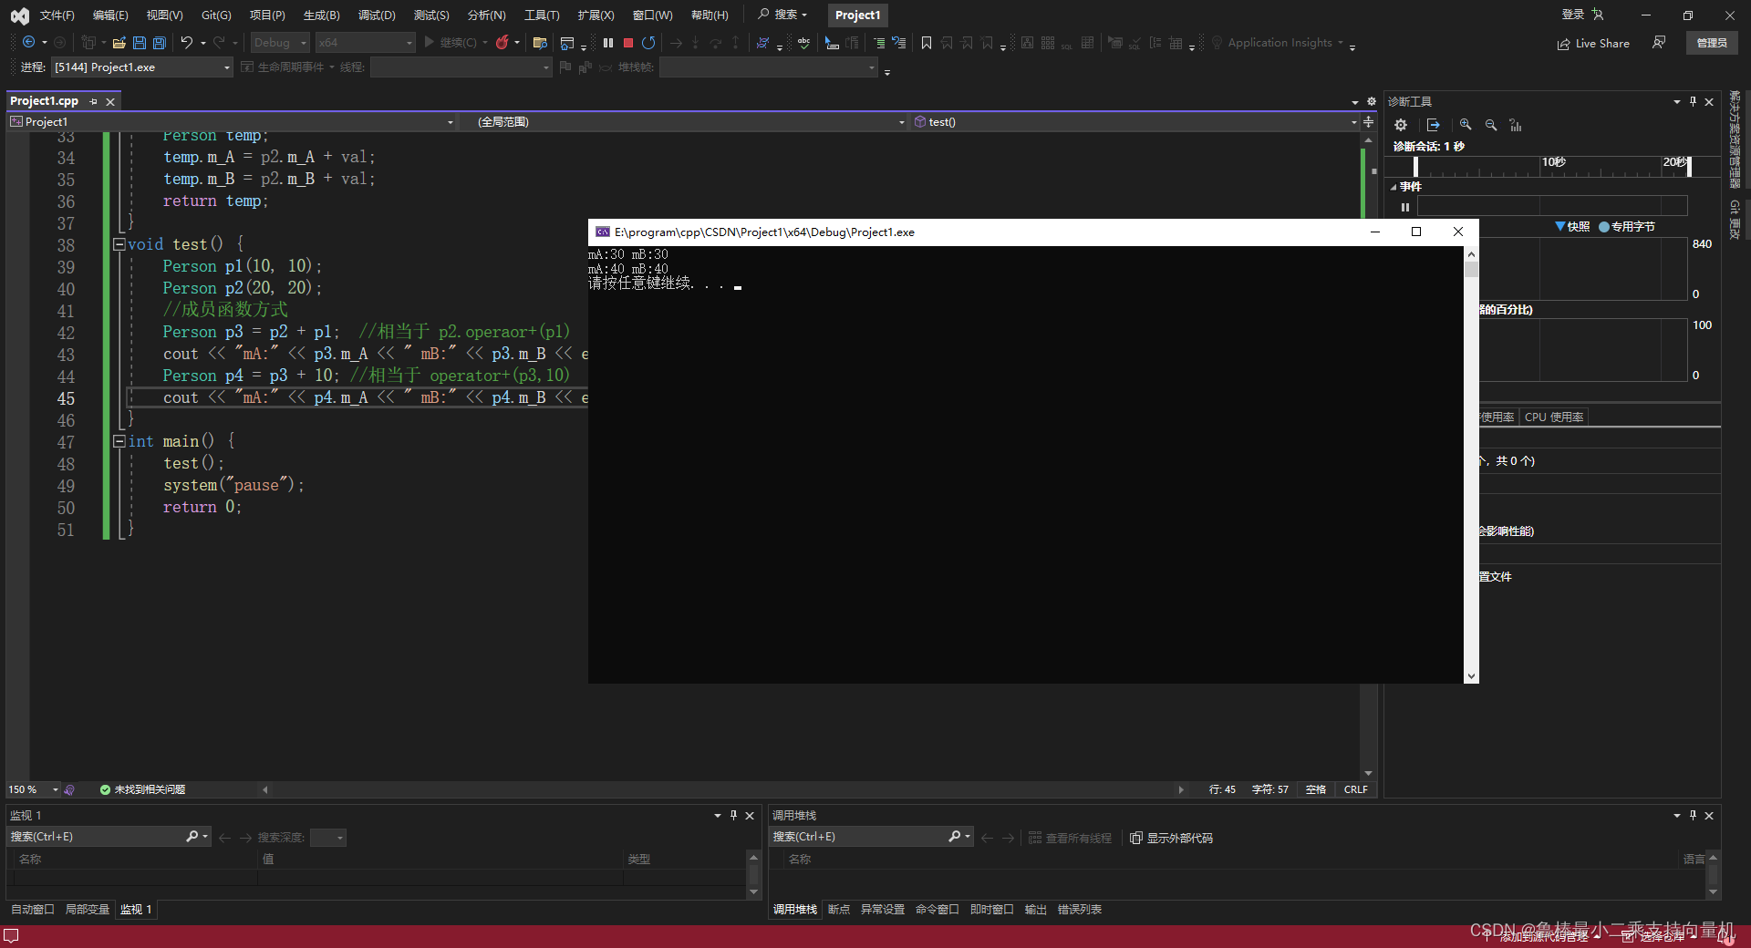Open the File menu

coord(57,15)
